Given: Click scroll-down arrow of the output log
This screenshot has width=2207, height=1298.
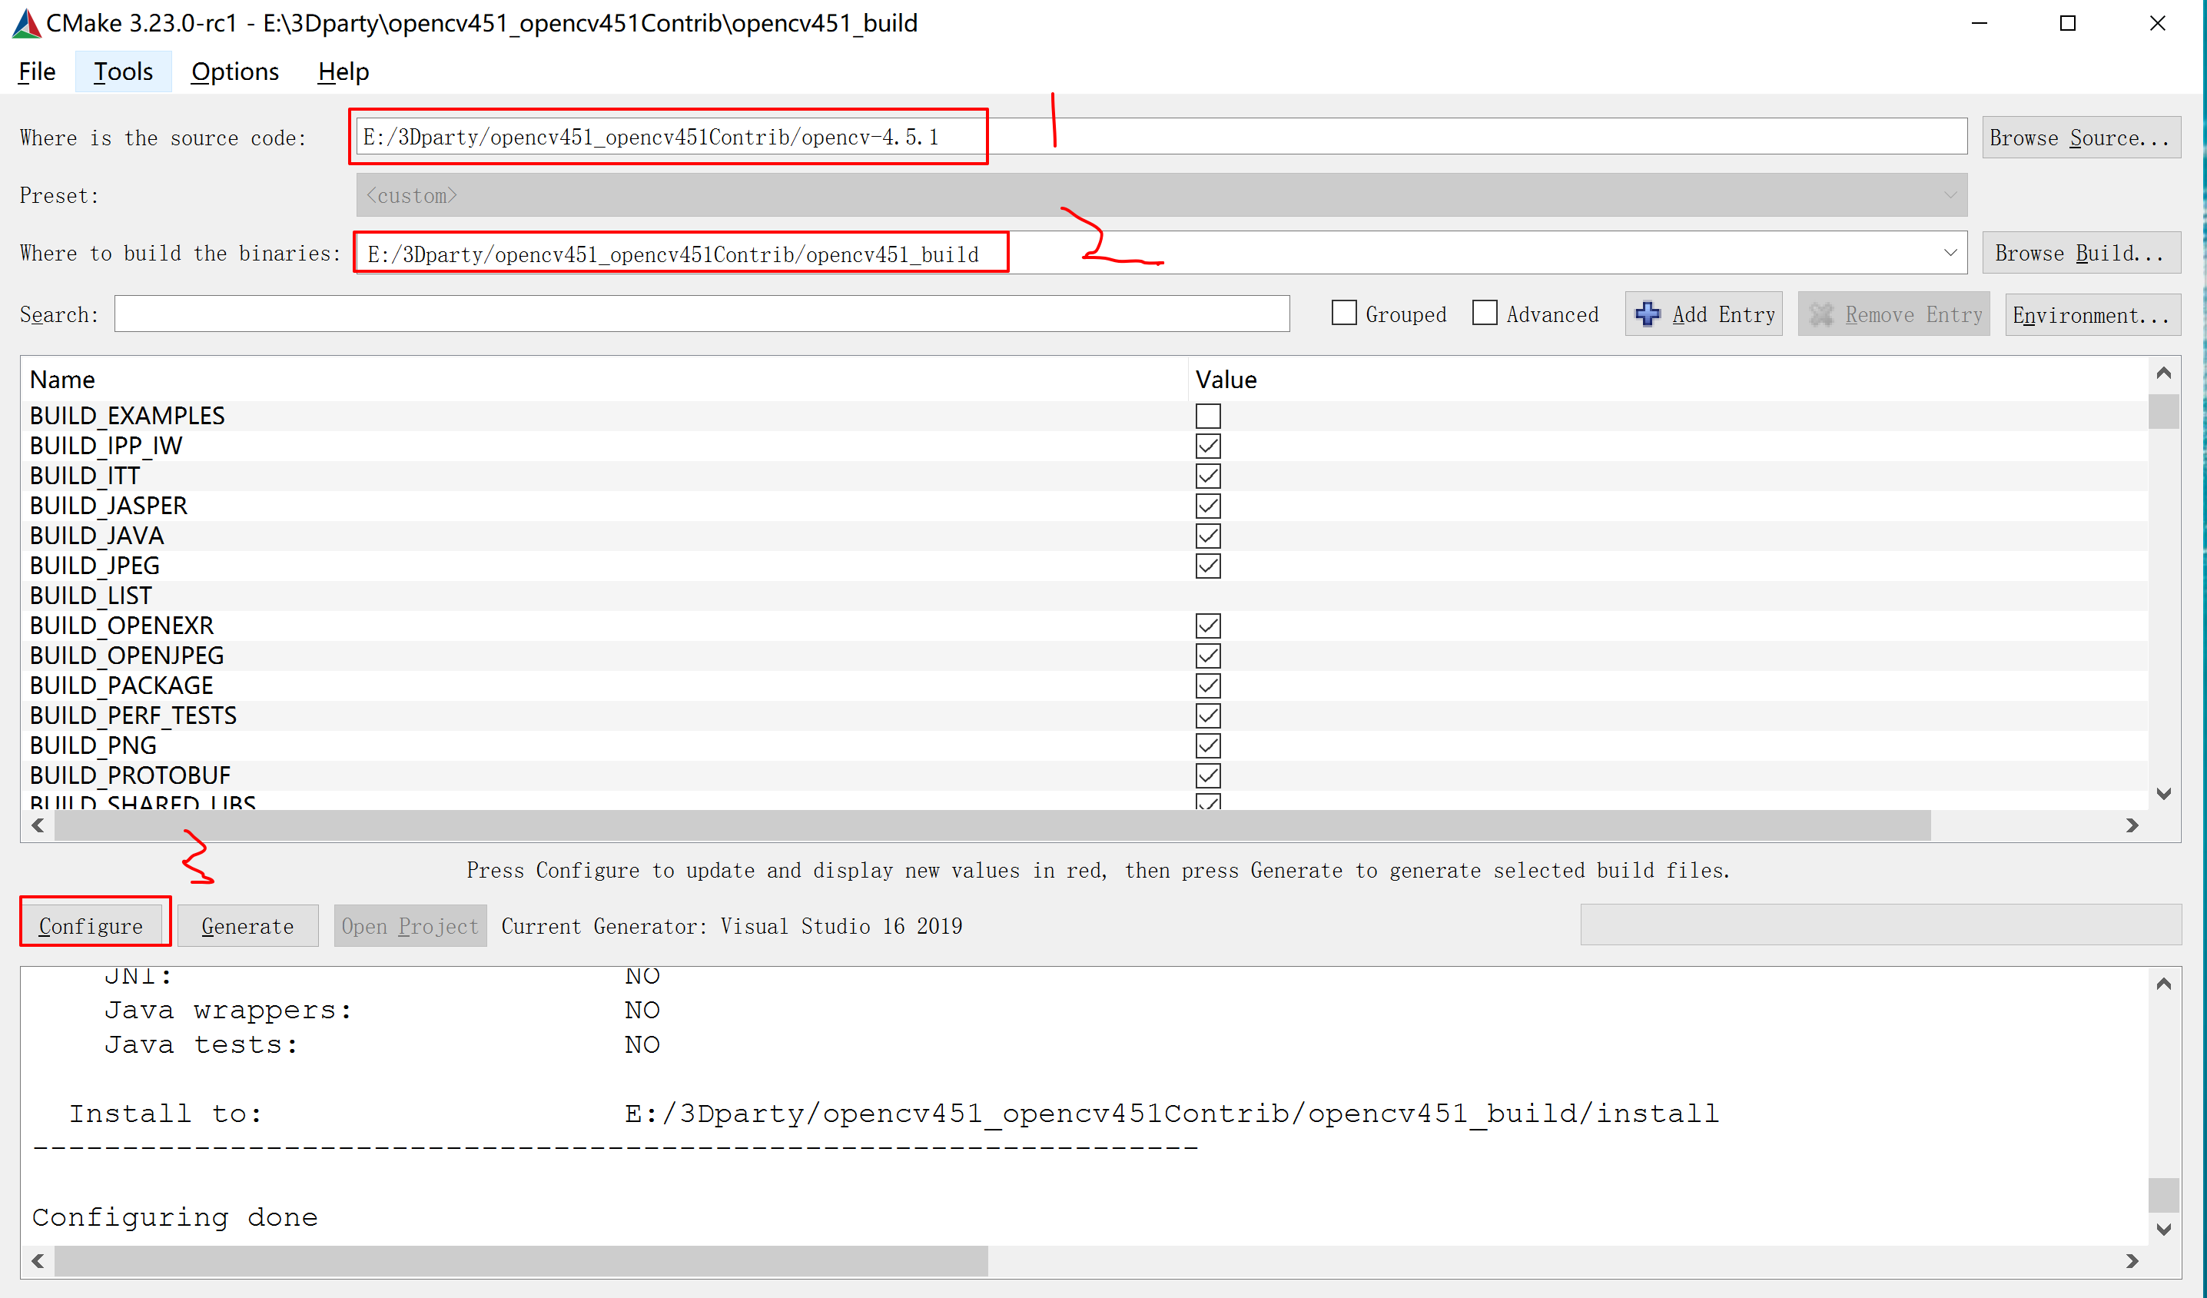Looking at the screenshot, I should click(x=2163, y=1229).
